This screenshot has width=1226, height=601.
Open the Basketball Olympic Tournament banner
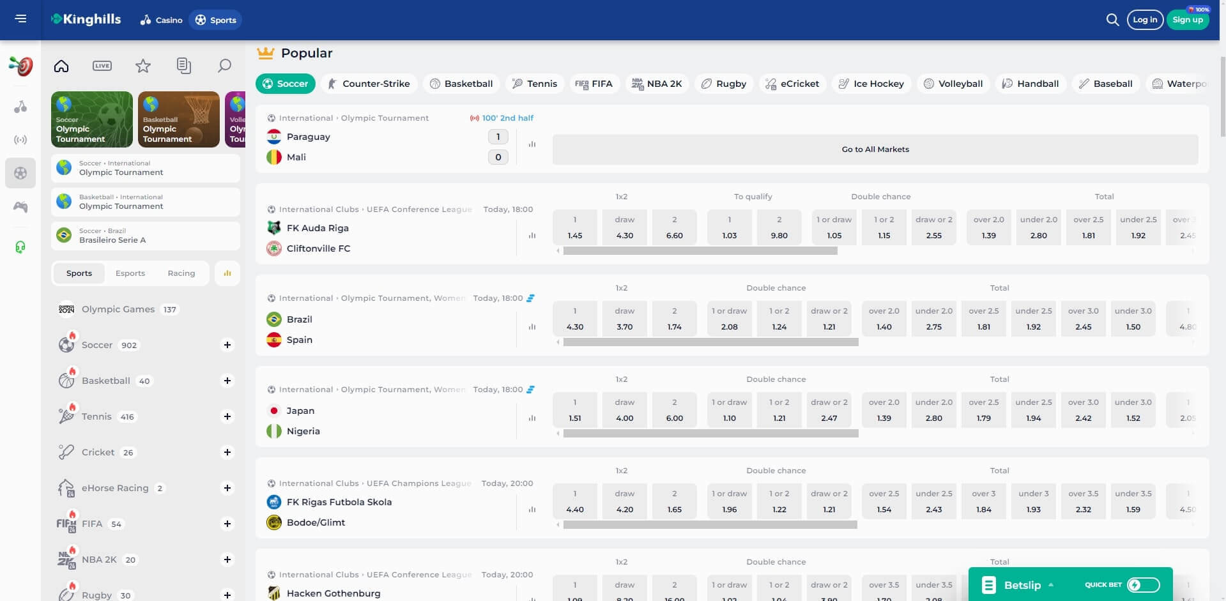point(178,119)
